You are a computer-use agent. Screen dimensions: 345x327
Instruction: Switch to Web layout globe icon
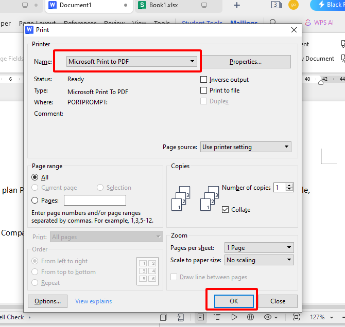250,317
